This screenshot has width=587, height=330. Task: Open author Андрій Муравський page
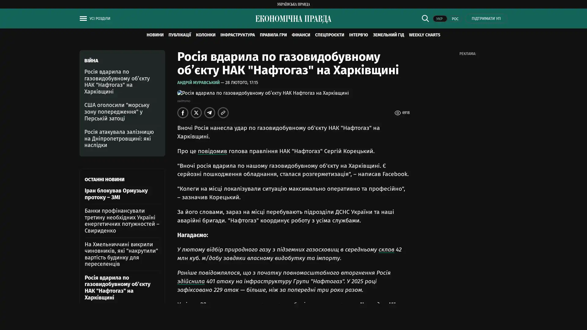[x=198, y=82]
